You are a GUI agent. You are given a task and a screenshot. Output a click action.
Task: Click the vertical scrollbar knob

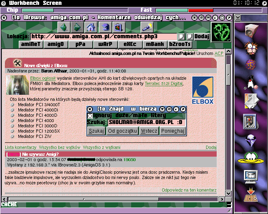(x=228, y=74)
